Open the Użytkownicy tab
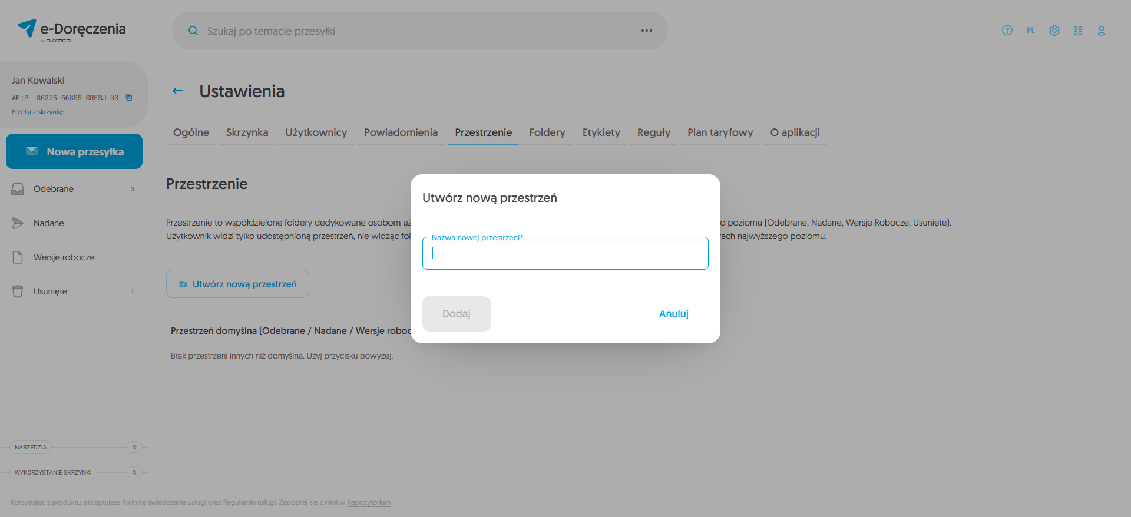Image resolution: width=1131 pixels, height=517 pixels. (x=316, y=132)
